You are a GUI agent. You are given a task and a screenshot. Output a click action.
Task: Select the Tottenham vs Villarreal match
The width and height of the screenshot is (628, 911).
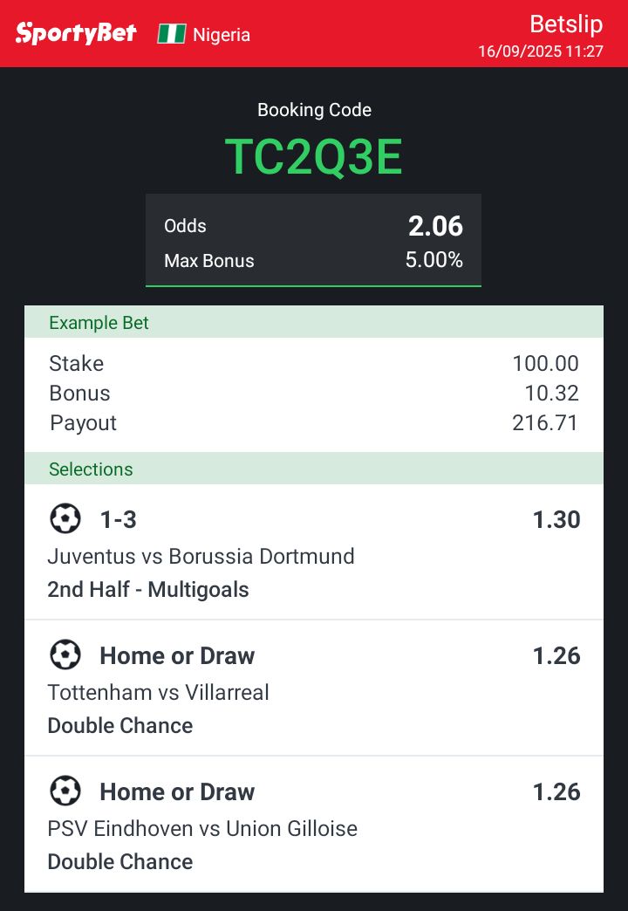pyautogui.click(x=158, y=692)
